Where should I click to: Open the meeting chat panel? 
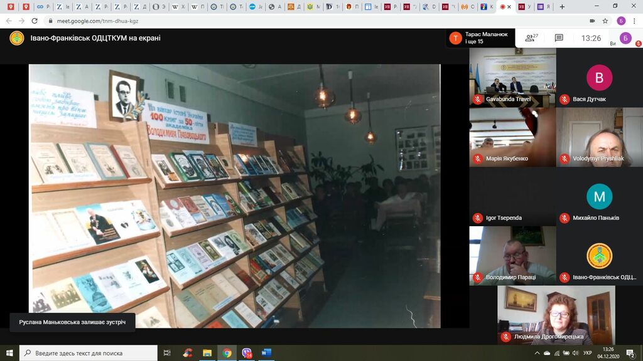pyautogui.click(x=559, y=38)
